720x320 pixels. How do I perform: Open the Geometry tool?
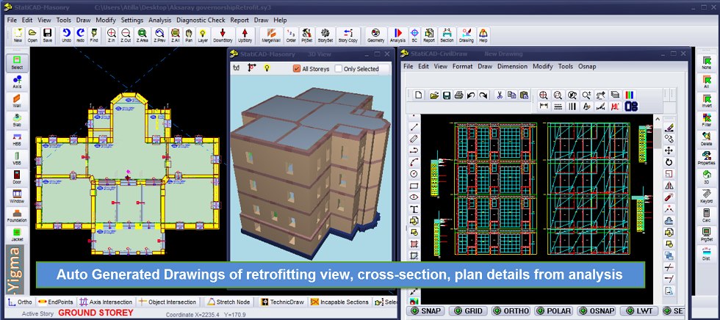tap(375, 35)
